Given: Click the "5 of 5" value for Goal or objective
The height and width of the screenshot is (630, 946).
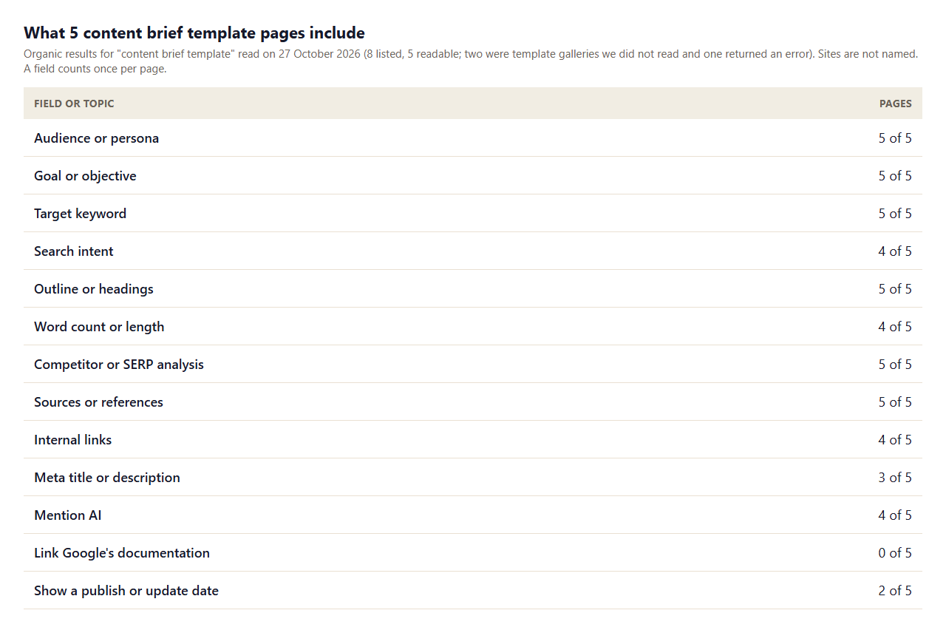Looking at the screenshot, I should [895, 176].
